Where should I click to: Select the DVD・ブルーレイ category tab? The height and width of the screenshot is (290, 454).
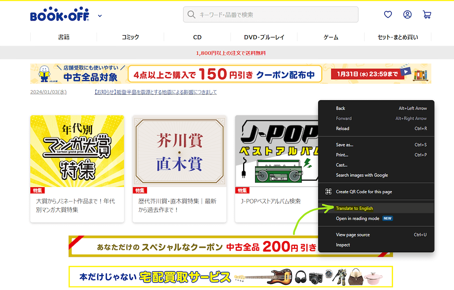(x=264, y=37)
